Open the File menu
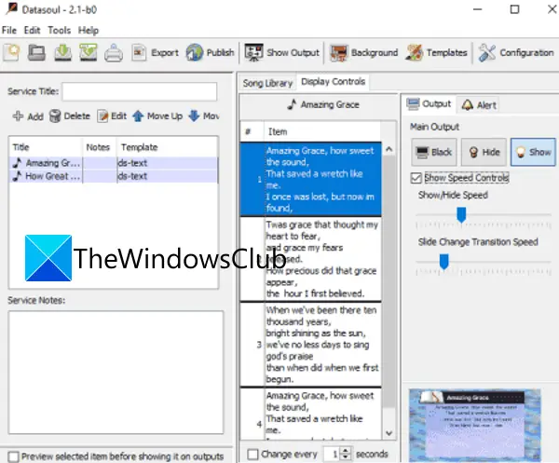The image size is (559, 463). pyautogui.click(x=9, y=31)
